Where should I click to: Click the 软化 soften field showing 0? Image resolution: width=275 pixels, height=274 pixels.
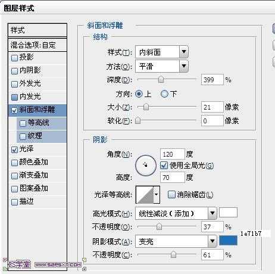point(212,121)
